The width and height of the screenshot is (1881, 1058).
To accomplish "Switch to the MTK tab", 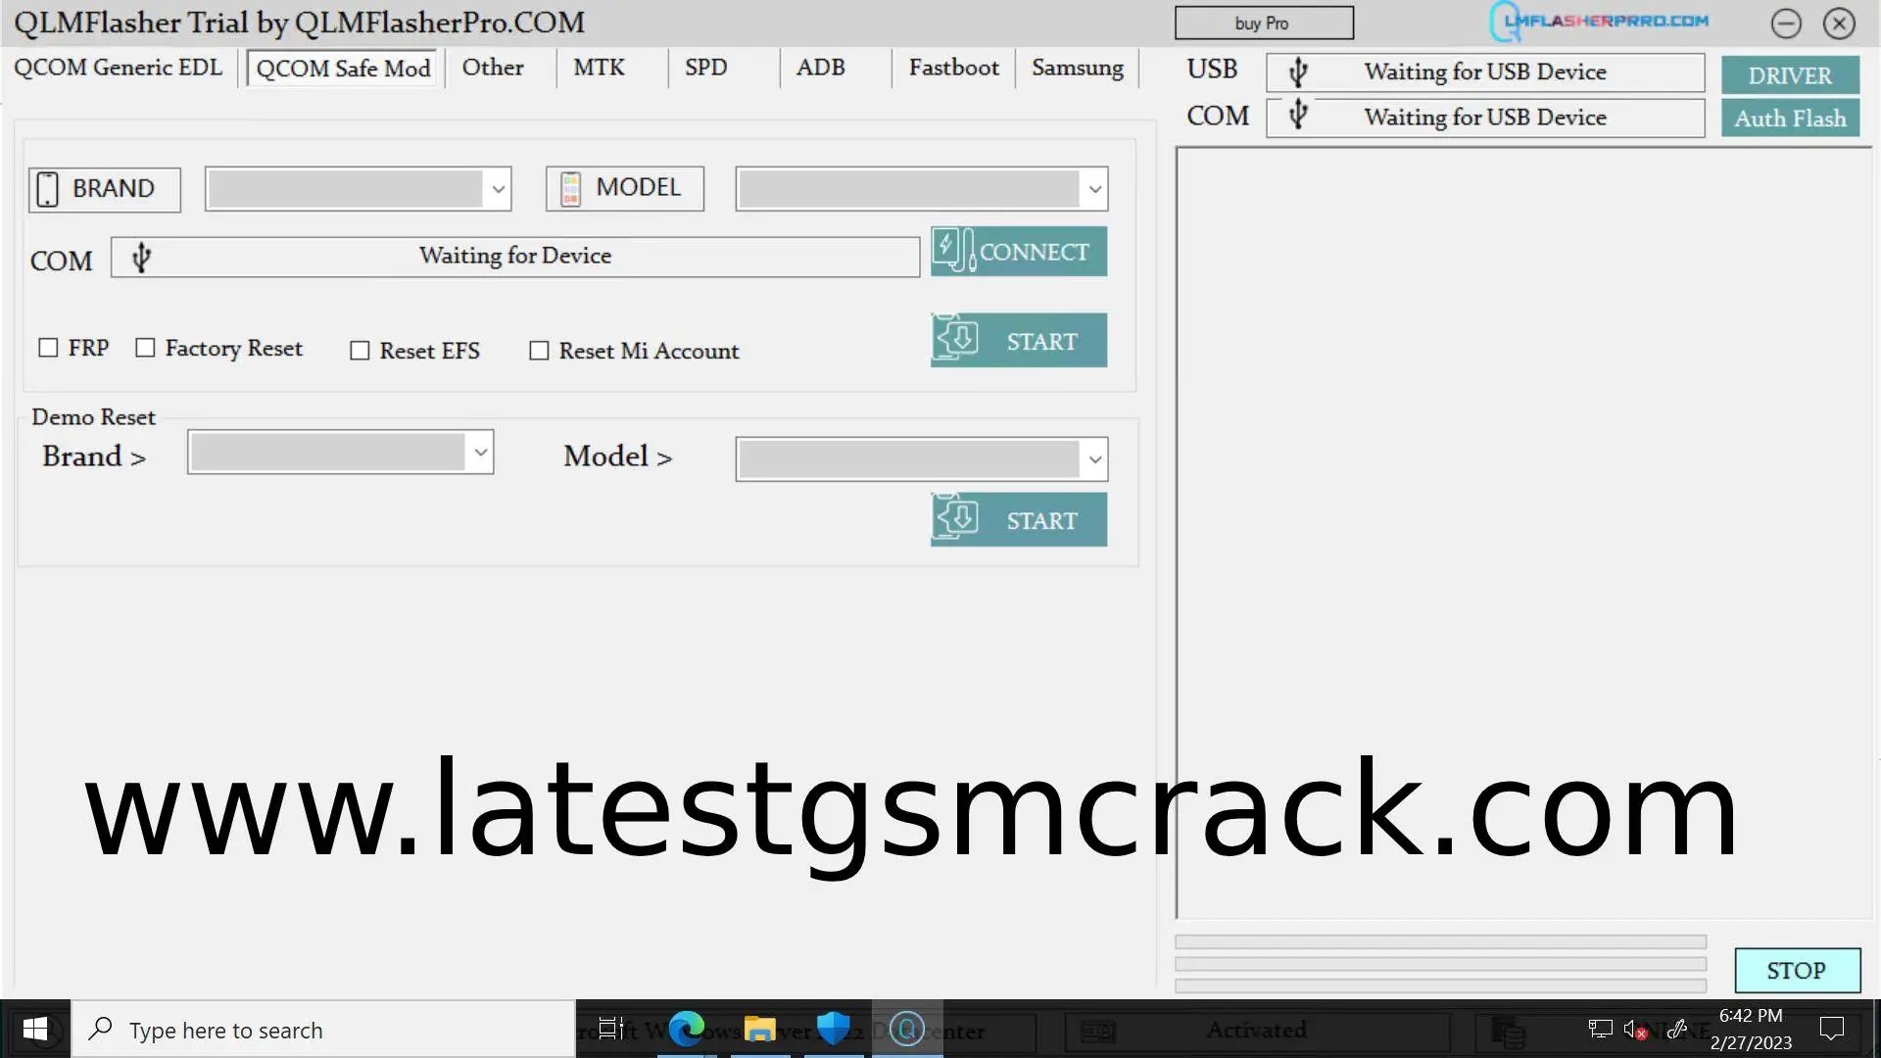I will point(599,68).
